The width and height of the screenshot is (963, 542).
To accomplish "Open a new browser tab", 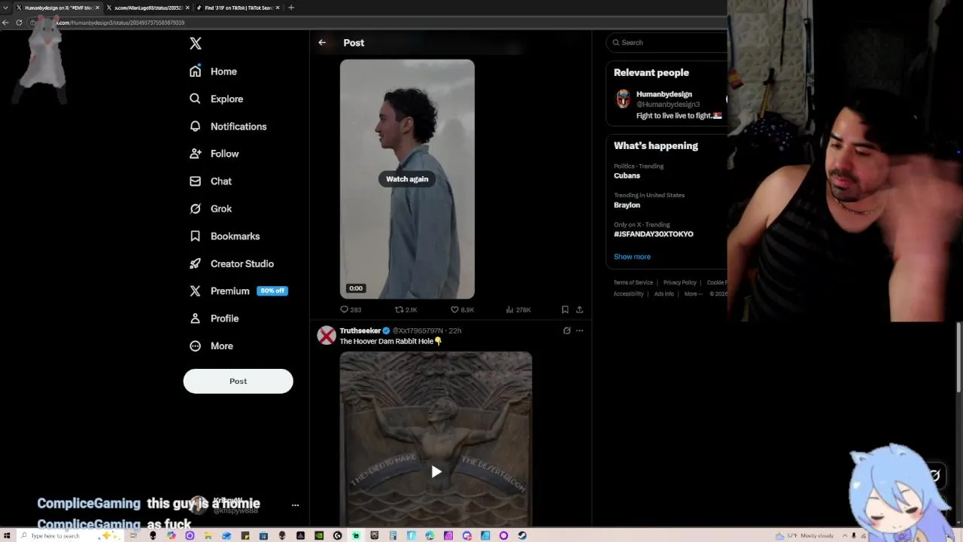I will 291,8.
